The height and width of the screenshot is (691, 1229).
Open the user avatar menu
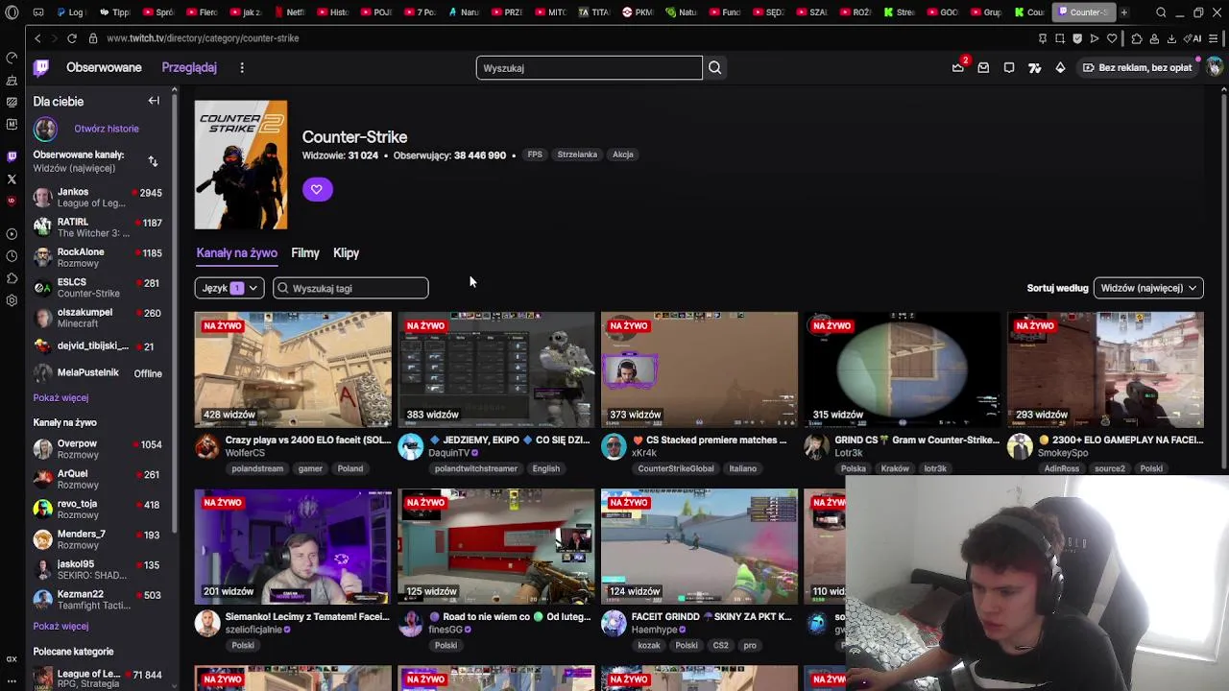click(x=1215, y=67)
